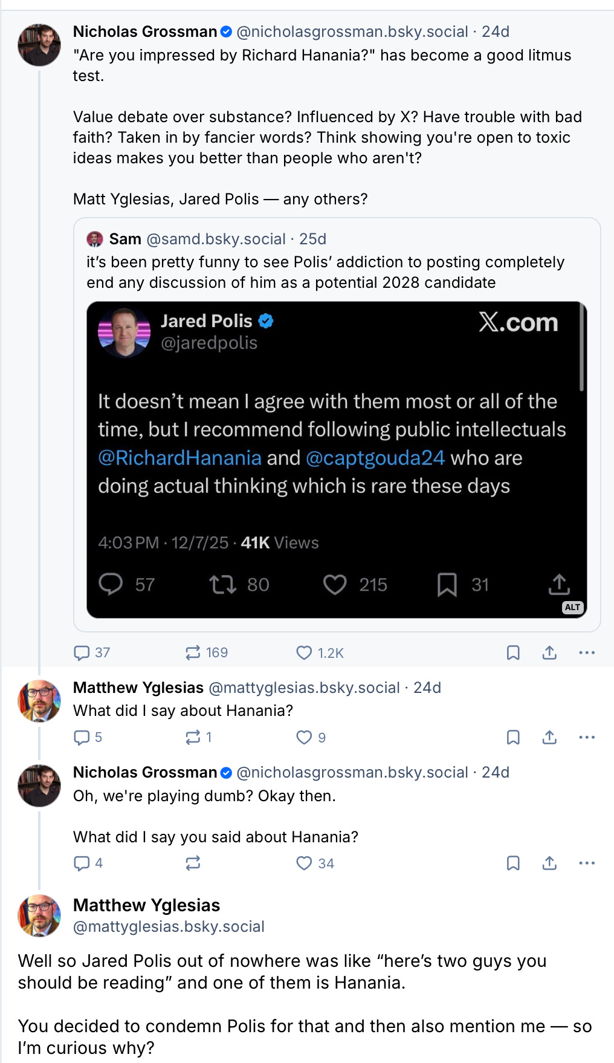Open @samd.bsky.social quoted profile link
This screenshot has height=1063, width=614.
pos(216,239)
